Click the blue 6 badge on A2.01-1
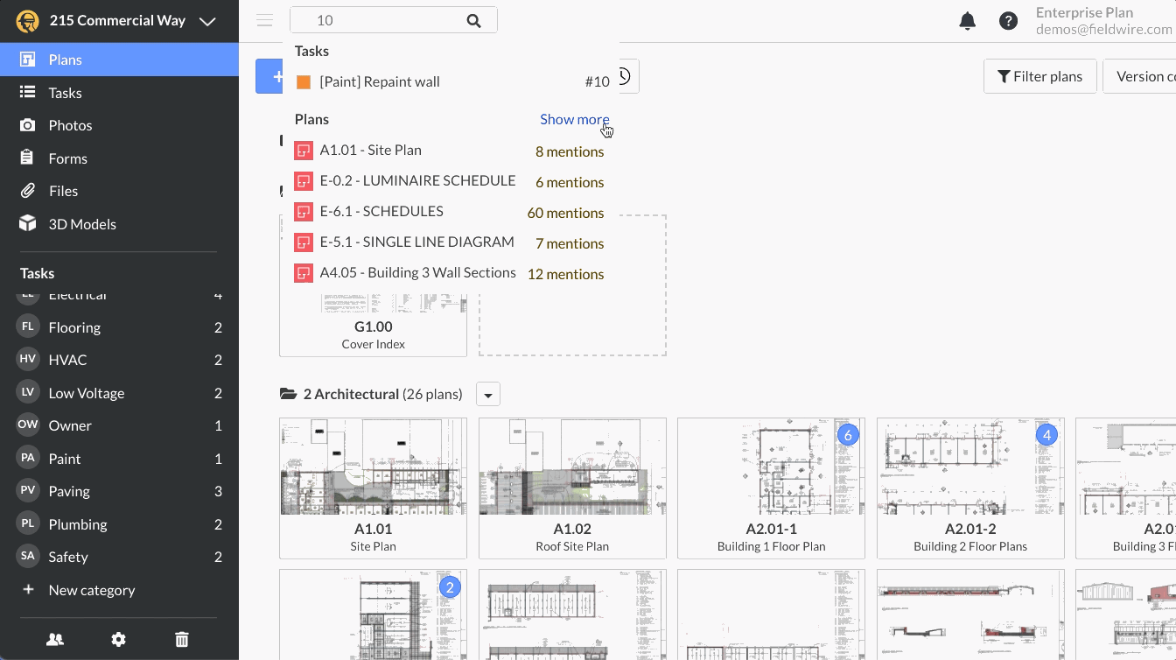Viewport: 1176px width, 660px height. (x=847, y=435)
